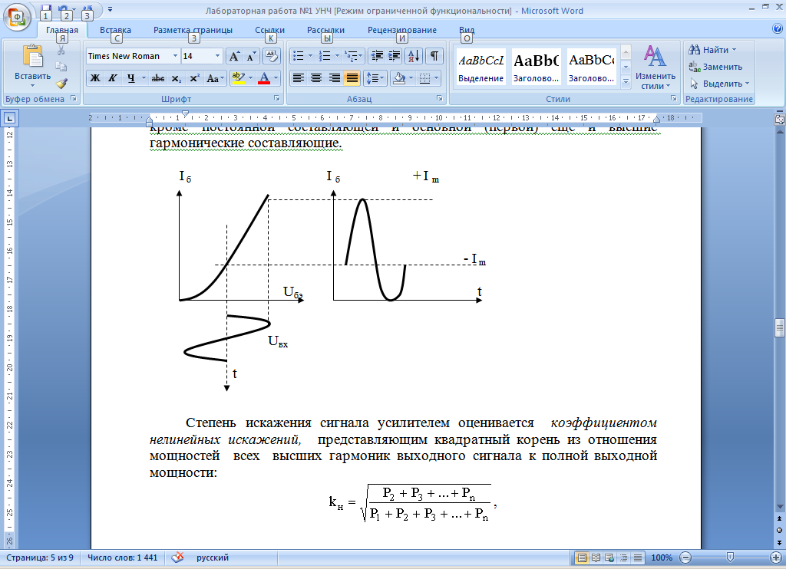The width and height of the screenshot is (786, 569).
Task: Expand the styles gallery More arrow
Action: coord(626,81)
